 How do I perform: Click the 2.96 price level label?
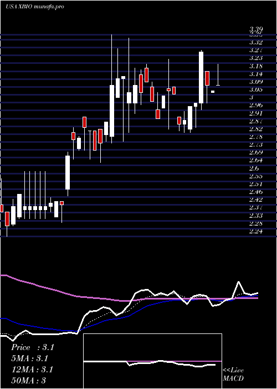tap(256, 106)
